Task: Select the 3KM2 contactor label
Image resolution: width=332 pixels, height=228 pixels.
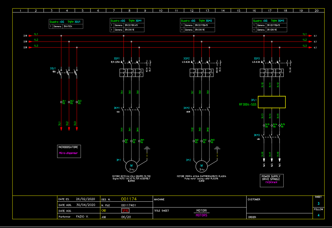Action: click(x=187, y=108)
